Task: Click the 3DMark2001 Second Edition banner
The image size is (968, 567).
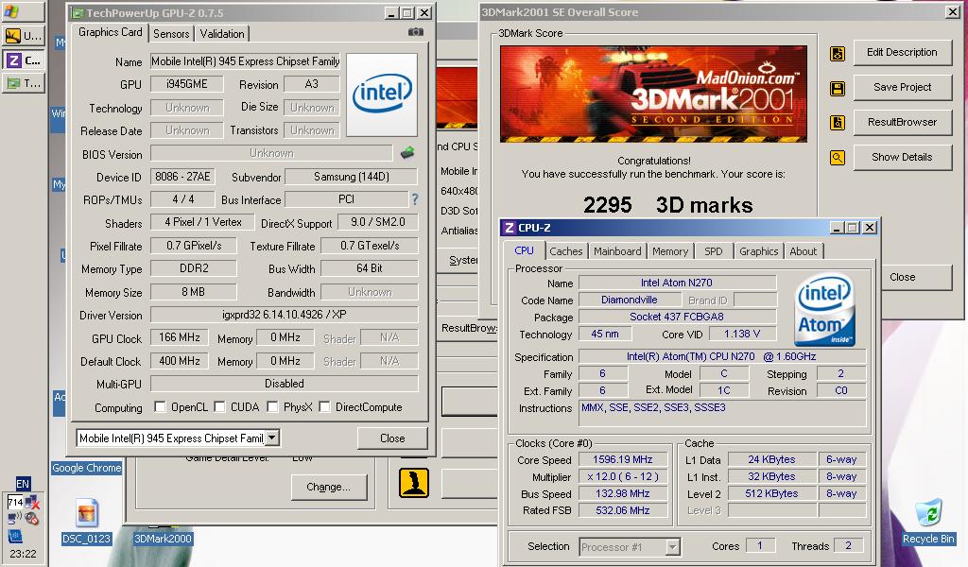Action: point(653,94)
